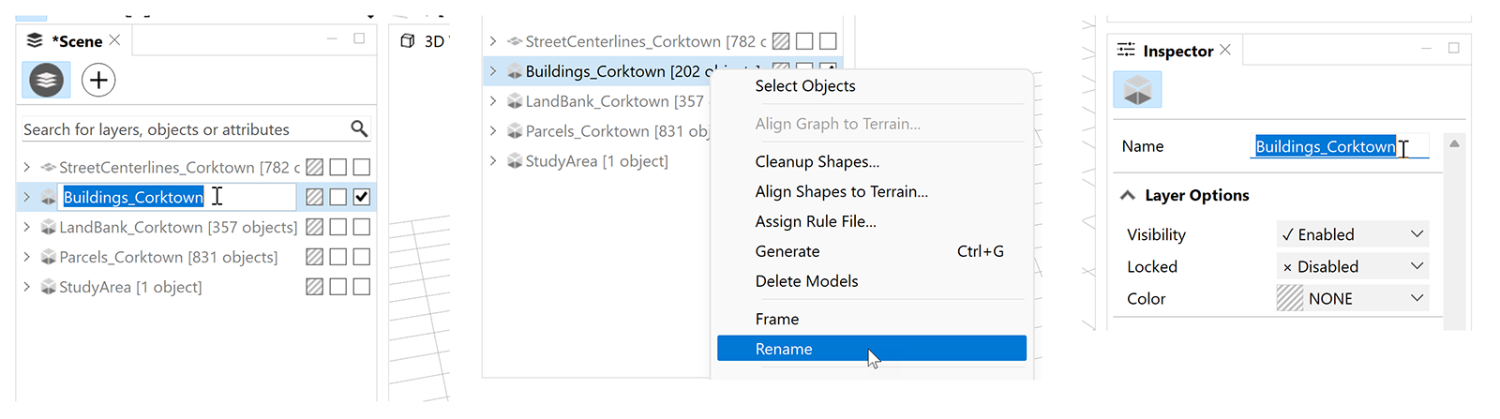Collapse the Layer Options section
The width and height of the screenshot is (1500, 419).
(1128, 195)
